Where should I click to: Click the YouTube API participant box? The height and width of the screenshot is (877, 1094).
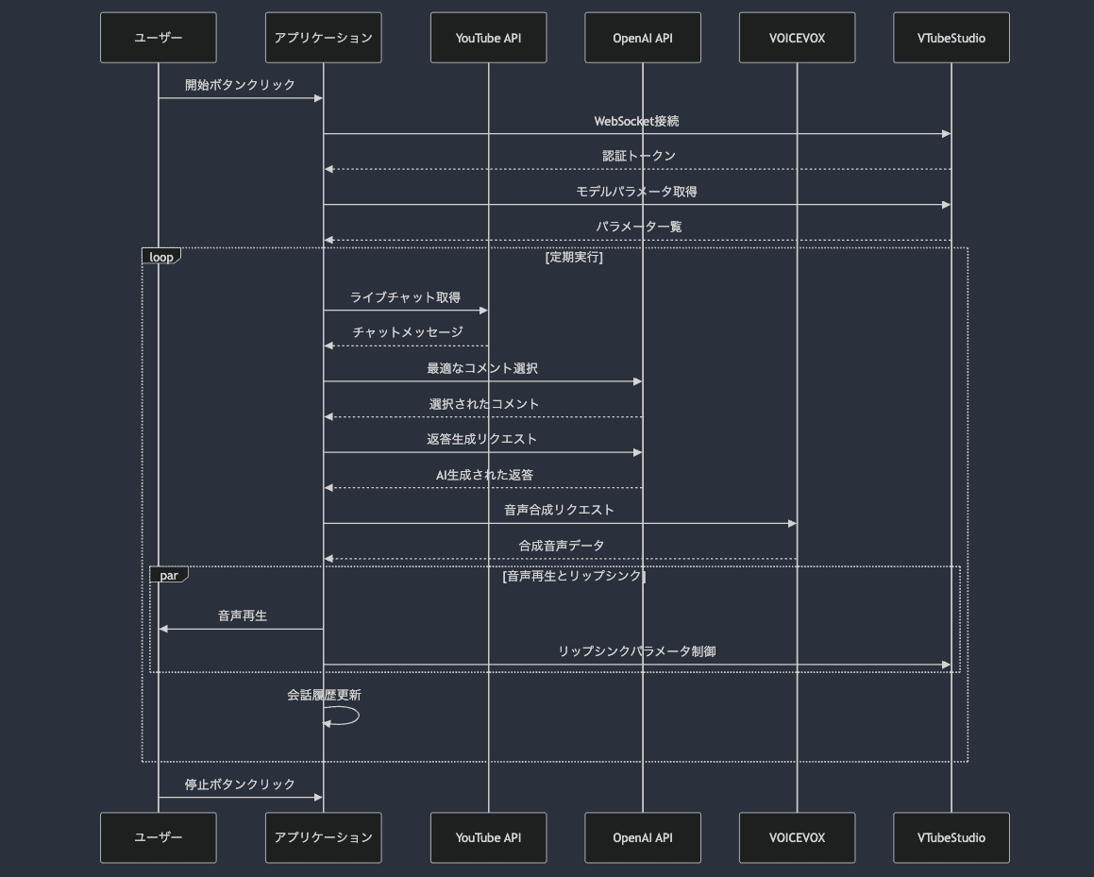click(488, 37)
